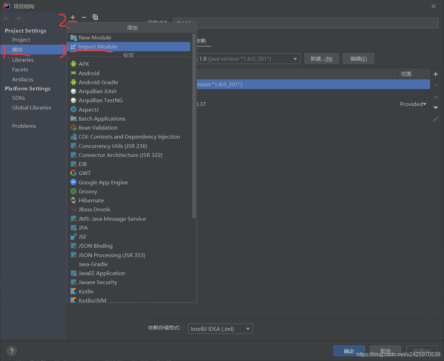Open the Provided scope dropdown
This screenshot has width=444, height=361.
[x=413, y=104]
